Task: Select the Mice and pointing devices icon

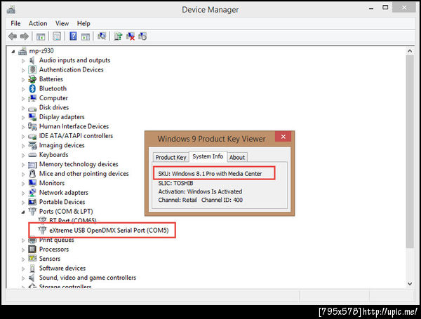Action: click(x=32, y=174)
